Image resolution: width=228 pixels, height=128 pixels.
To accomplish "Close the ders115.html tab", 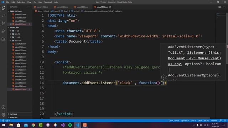I will [x=110, y=7].
